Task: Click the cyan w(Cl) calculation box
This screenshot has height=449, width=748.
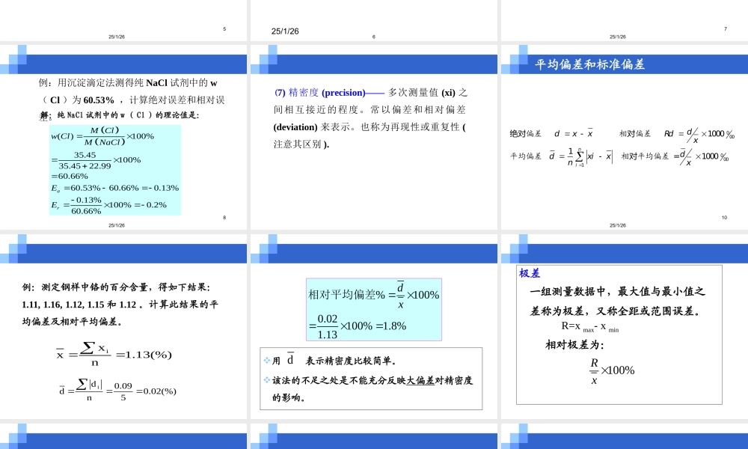Action: coord(115,170)
